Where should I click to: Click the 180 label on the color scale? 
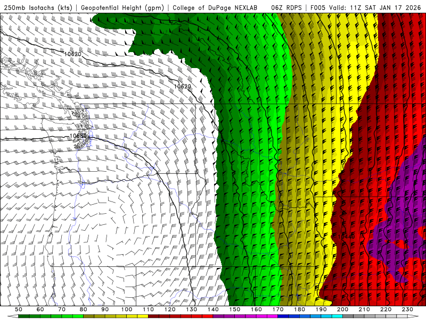pyautogui.click(x=299, y=309)
